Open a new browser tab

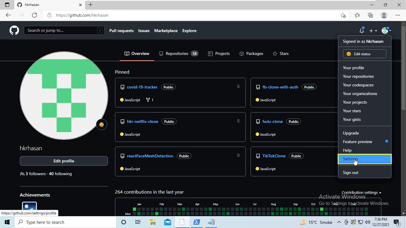click(x=91, y=5)
